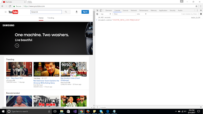Click the Samsung ad circular arrow button
Screen dimensions: 203x114
click(x=17, y=46)
